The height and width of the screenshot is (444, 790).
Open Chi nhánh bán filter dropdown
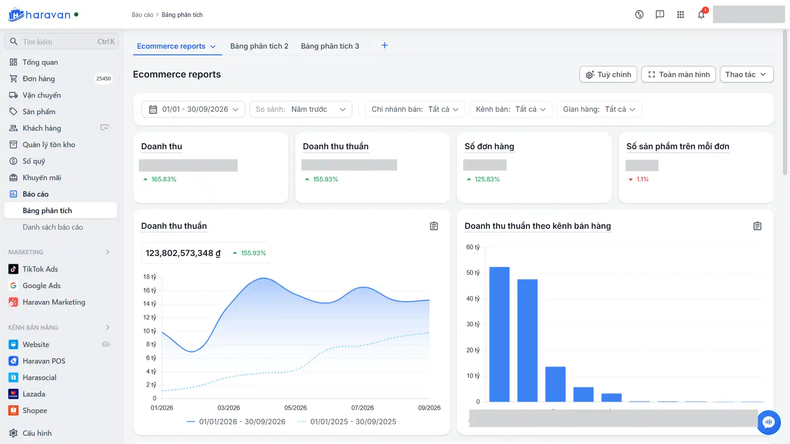[x=415, y=109]
